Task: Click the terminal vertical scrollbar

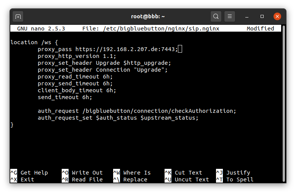Action: (x=284, y=104)
